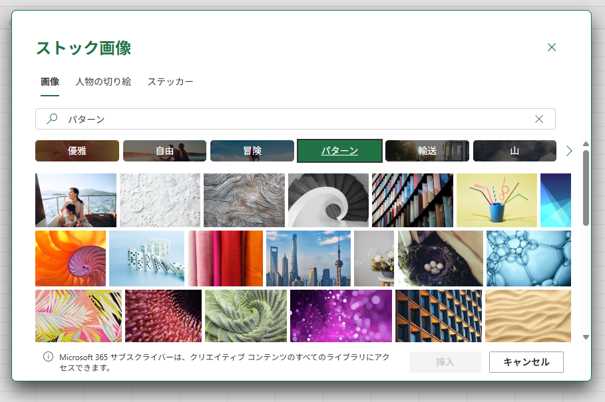Viewport: 605px width, 402px height.
Task: Open the 人物の切り絵 tab
Action: pos(103,82)
